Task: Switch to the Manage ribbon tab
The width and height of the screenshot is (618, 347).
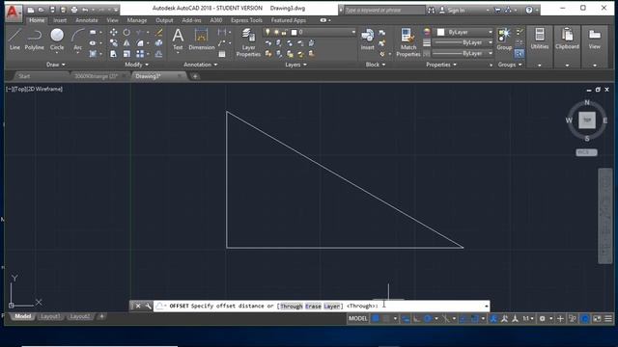Action: pyautogui.click(x=137, y=20)
